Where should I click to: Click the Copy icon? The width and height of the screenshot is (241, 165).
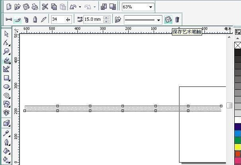pos(54,7)
